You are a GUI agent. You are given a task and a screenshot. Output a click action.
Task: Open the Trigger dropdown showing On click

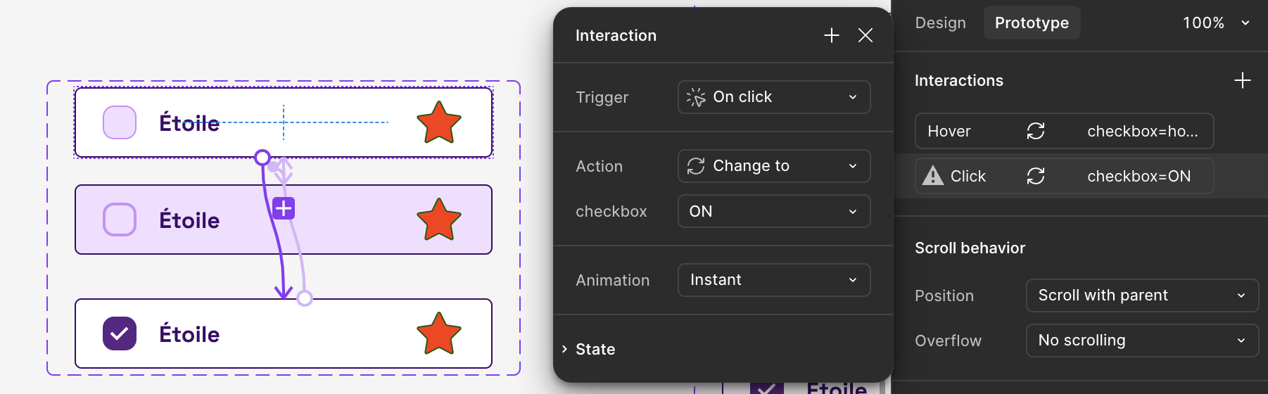[x=774, y=97]
